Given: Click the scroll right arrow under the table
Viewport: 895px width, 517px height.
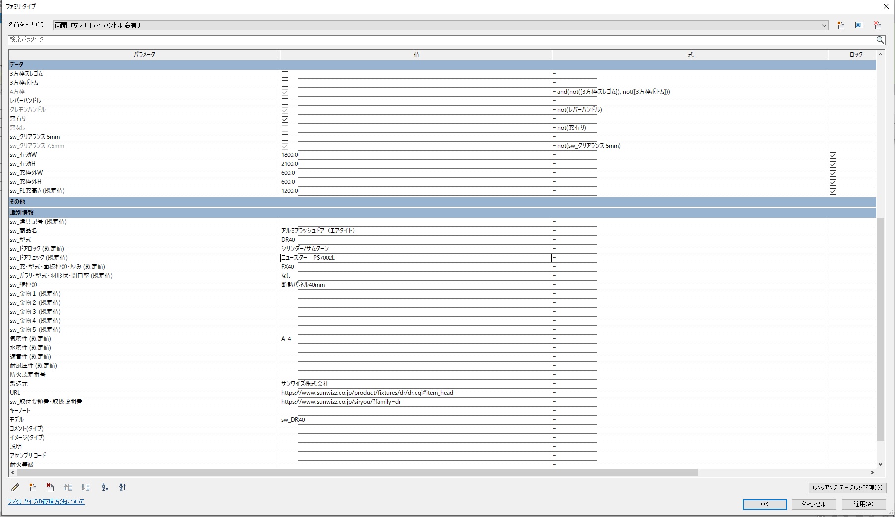Looking at the screenshot, I should (x=872, y=473).
